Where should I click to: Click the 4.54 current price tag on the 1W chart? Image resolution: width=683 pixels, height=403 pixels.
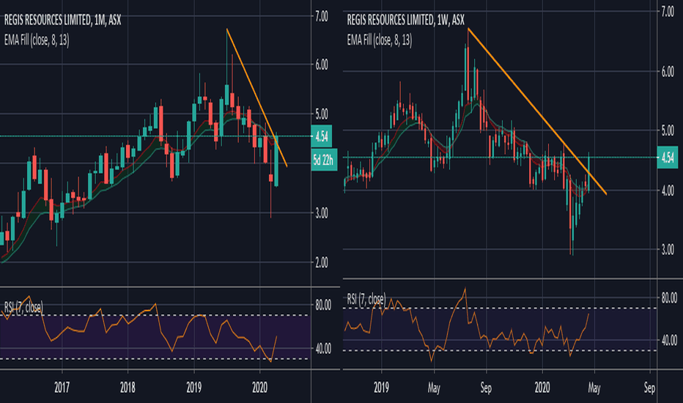(668, 158)
